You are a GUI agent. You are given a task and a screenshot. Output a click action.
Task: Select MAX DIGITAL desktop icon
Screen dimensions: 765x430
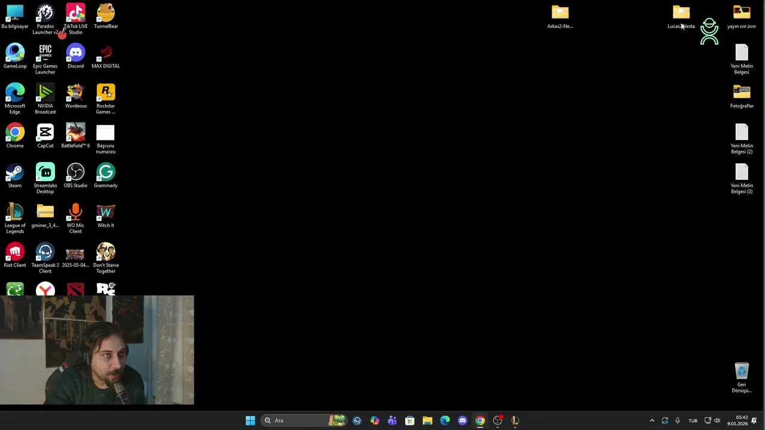pyautogui.click(x=106, y=56)
